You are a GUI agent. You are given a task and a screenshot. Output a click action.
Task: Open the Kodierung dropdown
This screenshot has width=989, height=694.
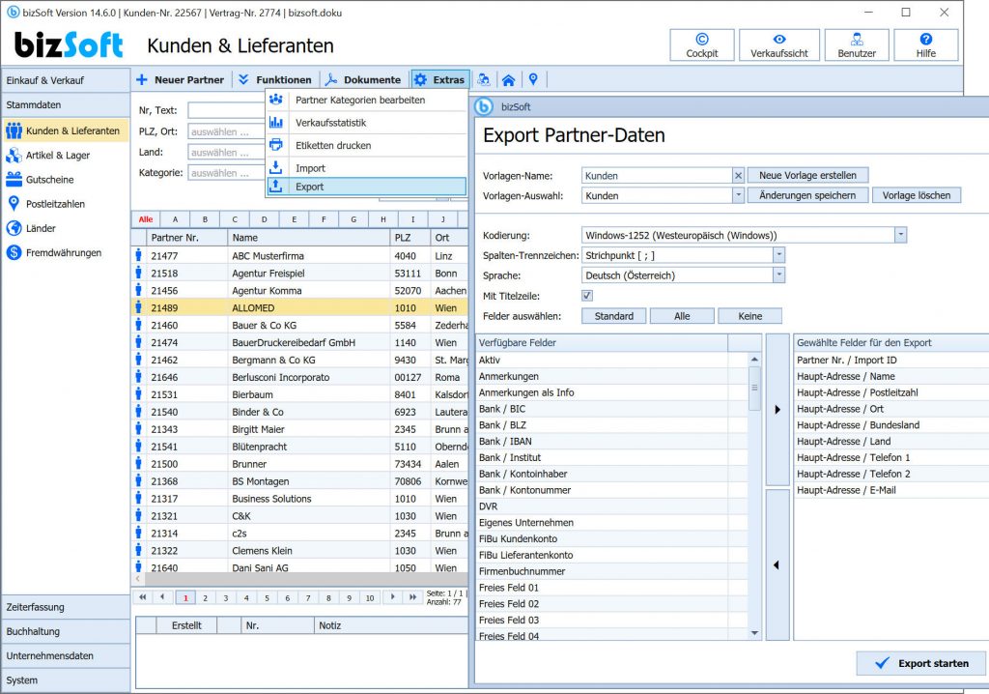[901, 235]
